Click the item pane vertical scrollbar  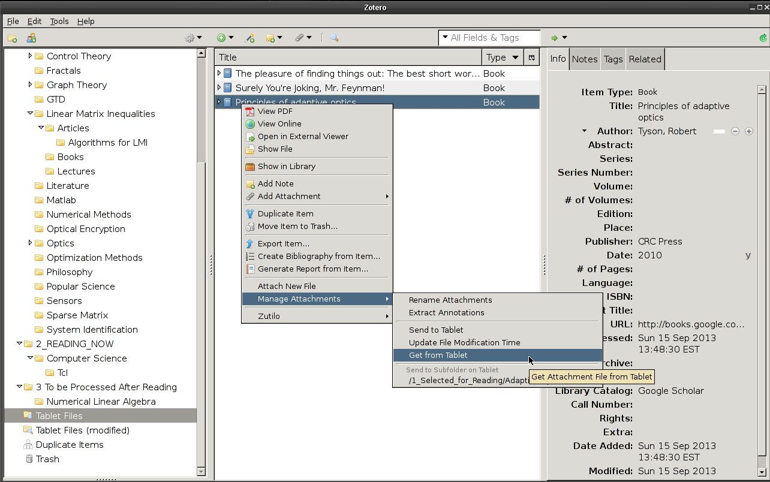tap(762, 281)
